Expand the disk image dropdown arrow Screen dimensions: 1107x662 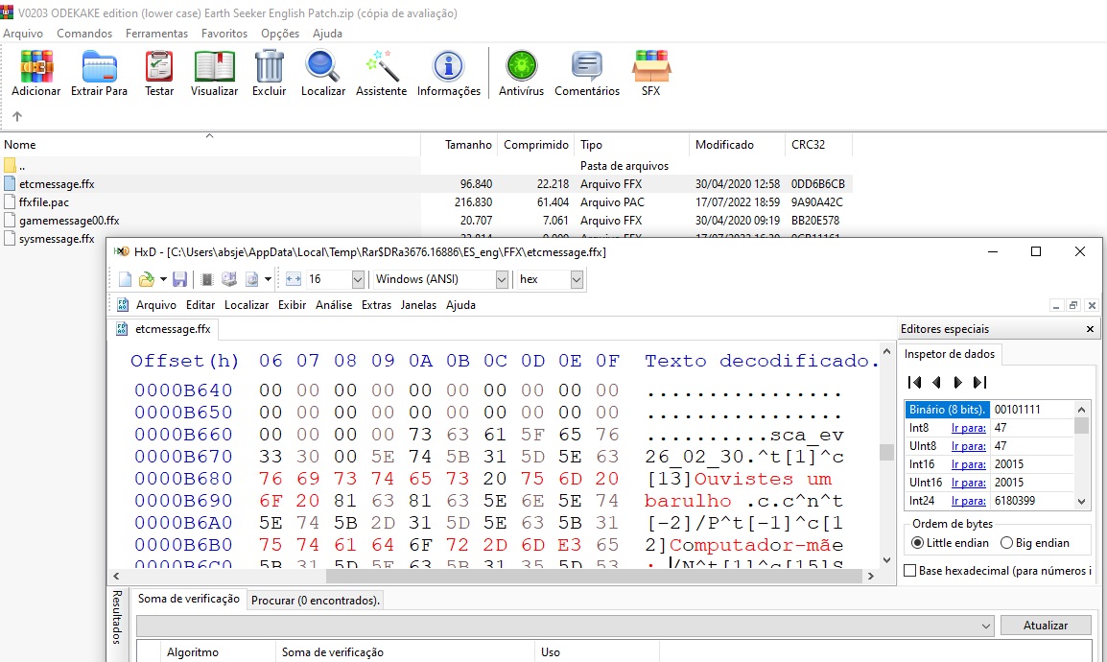tap(268, 279)
